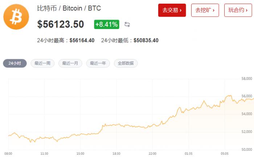
Task: View 全部数据 on the chart
Action: 126,63
